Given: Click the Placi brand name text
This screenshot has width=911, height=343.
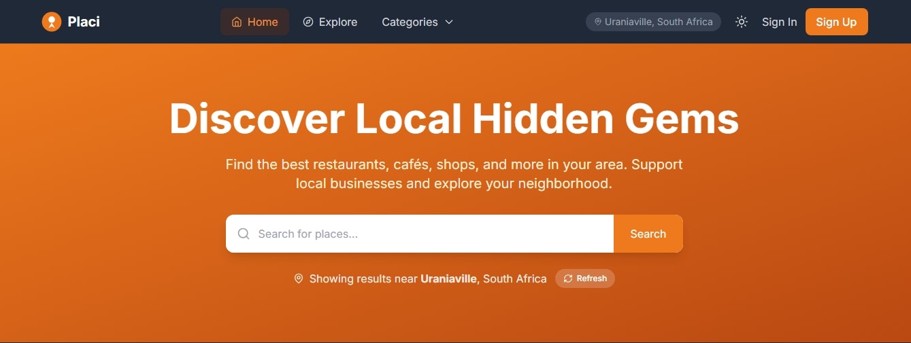Looking at the screenshot, I should (x=84, y=22).
